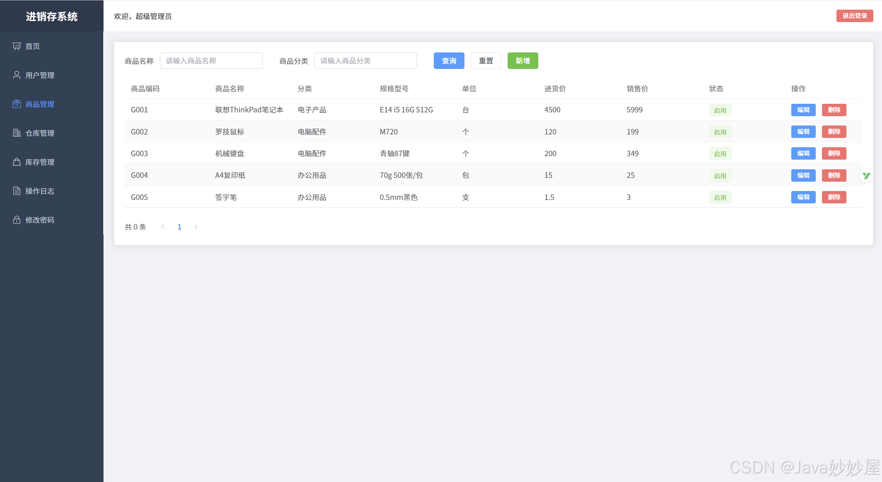
Task: Click the goods icon beside 商品管理
Action: (17, 104)
